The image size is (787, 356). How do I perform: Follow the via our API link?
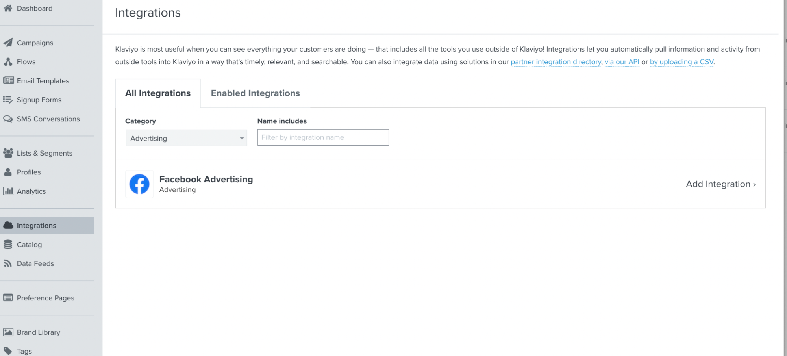622,62
